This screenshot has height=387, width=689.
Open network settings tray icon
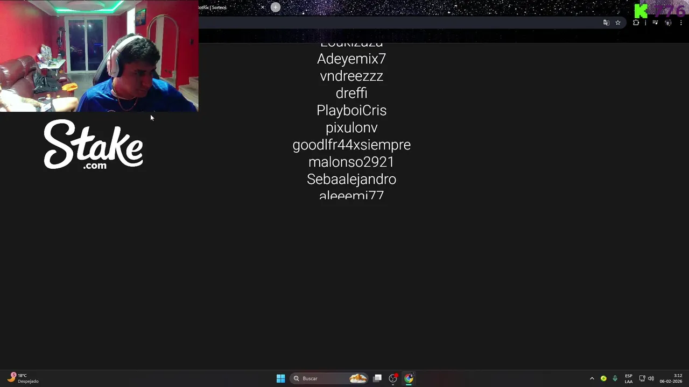(642, 378)
